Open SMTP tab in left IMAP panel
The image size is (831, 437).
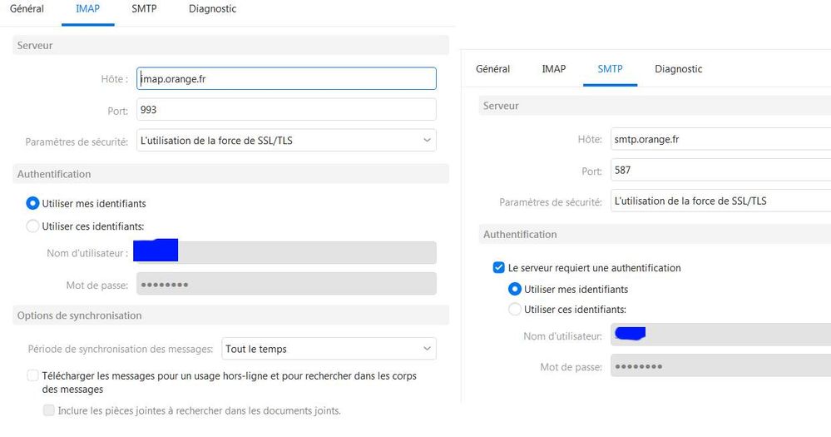pos(145,9)
